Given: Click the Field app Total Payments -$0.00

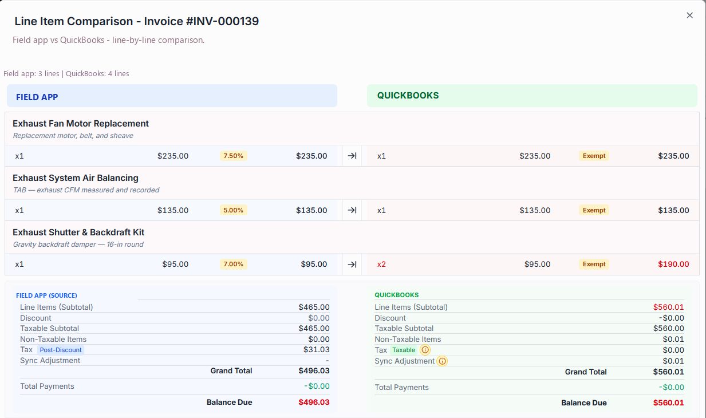Looking at the screenshot, I should pos(317,386).
